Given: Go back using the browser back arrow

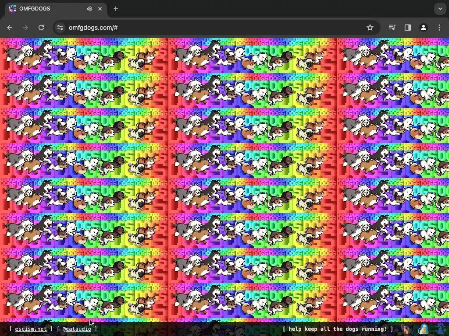Looking at the screenshot, I should tap(10, 28).
